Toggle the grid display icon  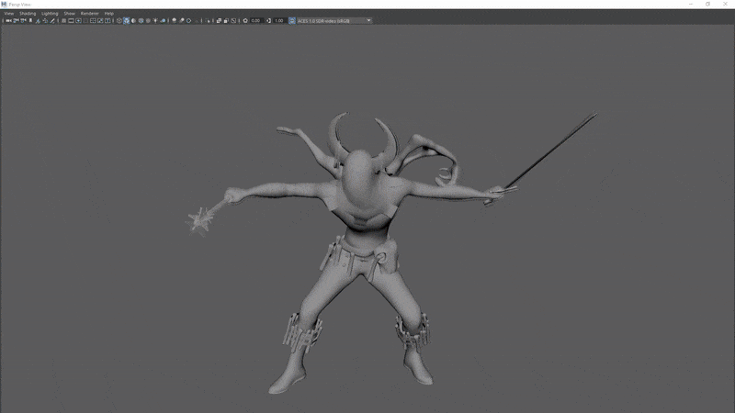click(63, 20)
